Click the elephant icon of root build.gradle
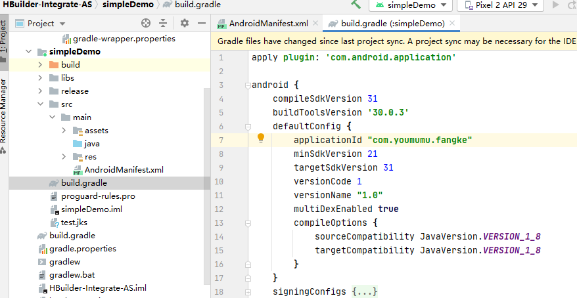The height and width of the screenshot is (298, 577). click(42, 236)
